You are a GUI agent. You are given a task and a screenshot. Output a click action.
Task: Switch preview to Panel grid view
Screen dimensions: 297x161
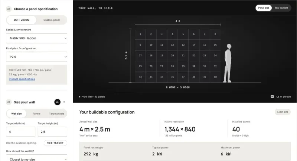[x=264, y=8]
